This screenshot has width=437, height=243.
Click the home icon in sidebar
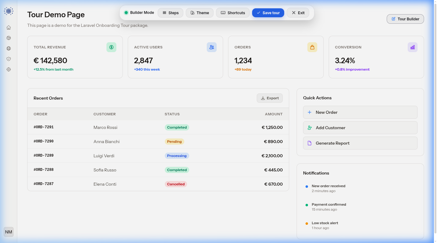[9, 27]
